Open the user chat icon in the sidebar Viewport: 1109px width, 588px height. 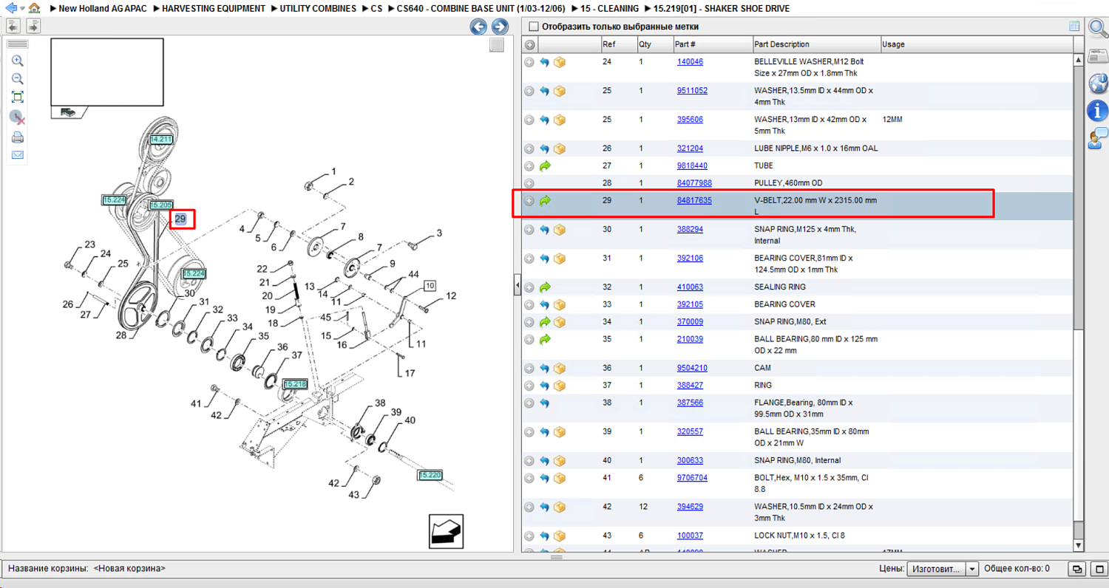pyautogui.click(x=1097, y=138)
